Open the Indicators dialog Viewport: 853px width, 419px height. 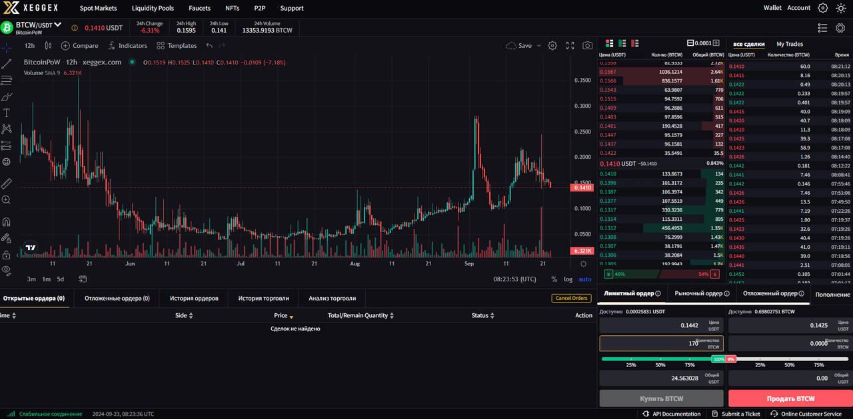(127, 46)
